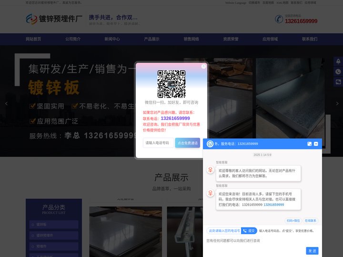
Task: Submit phone number with 提交 button
Action: coord(249,230)
